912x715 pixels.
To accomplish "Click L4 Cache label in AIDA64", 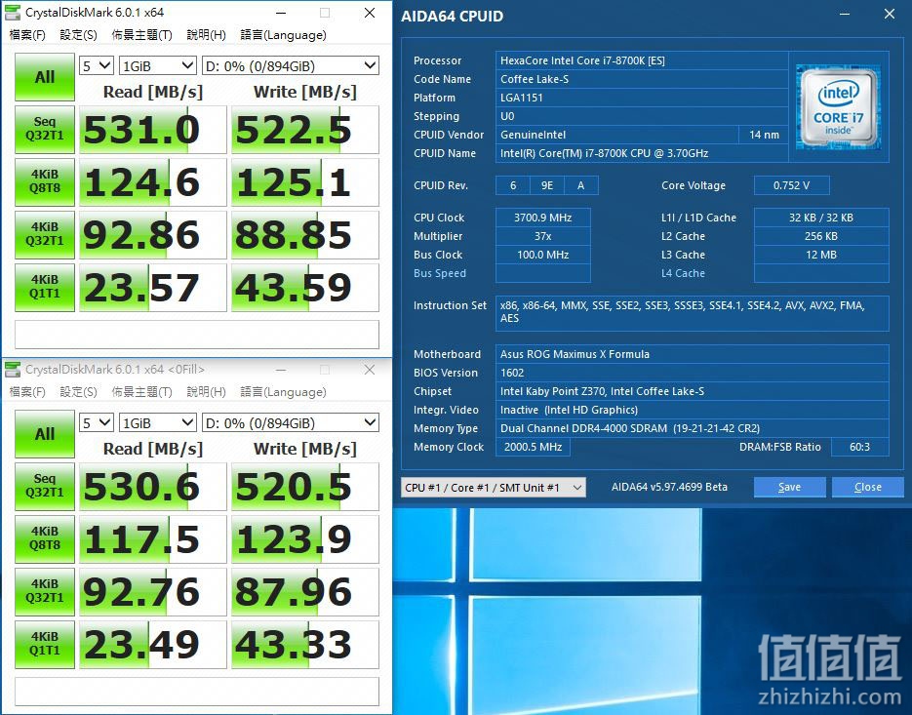I will [683, 273].
